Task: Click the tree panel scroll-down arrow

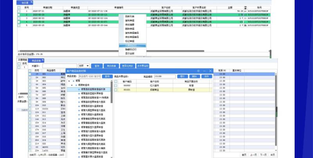Action: (x=112, y=157)
